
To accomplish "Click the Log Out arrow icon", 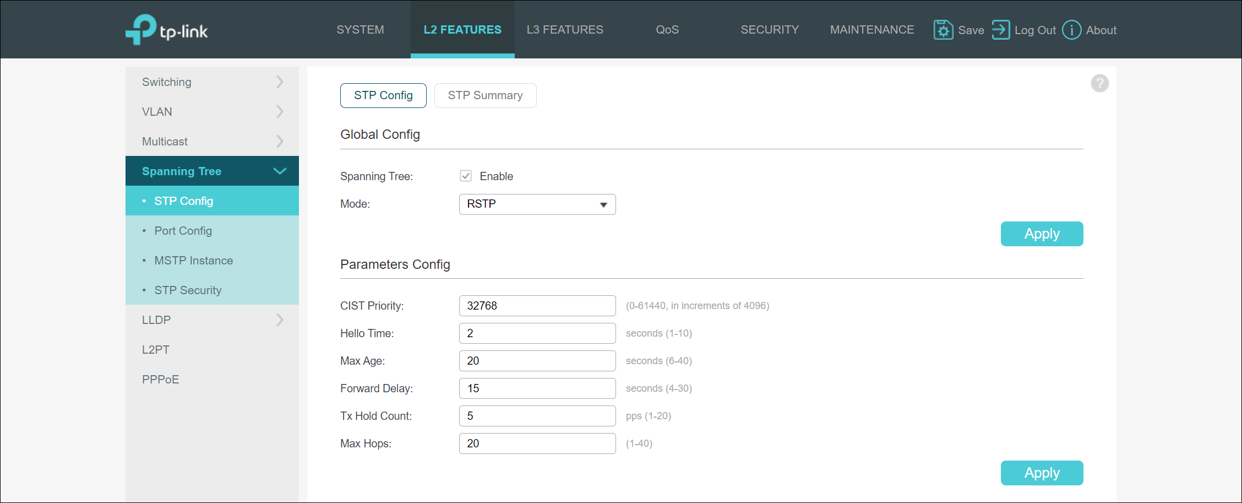I will [1000, 30].
